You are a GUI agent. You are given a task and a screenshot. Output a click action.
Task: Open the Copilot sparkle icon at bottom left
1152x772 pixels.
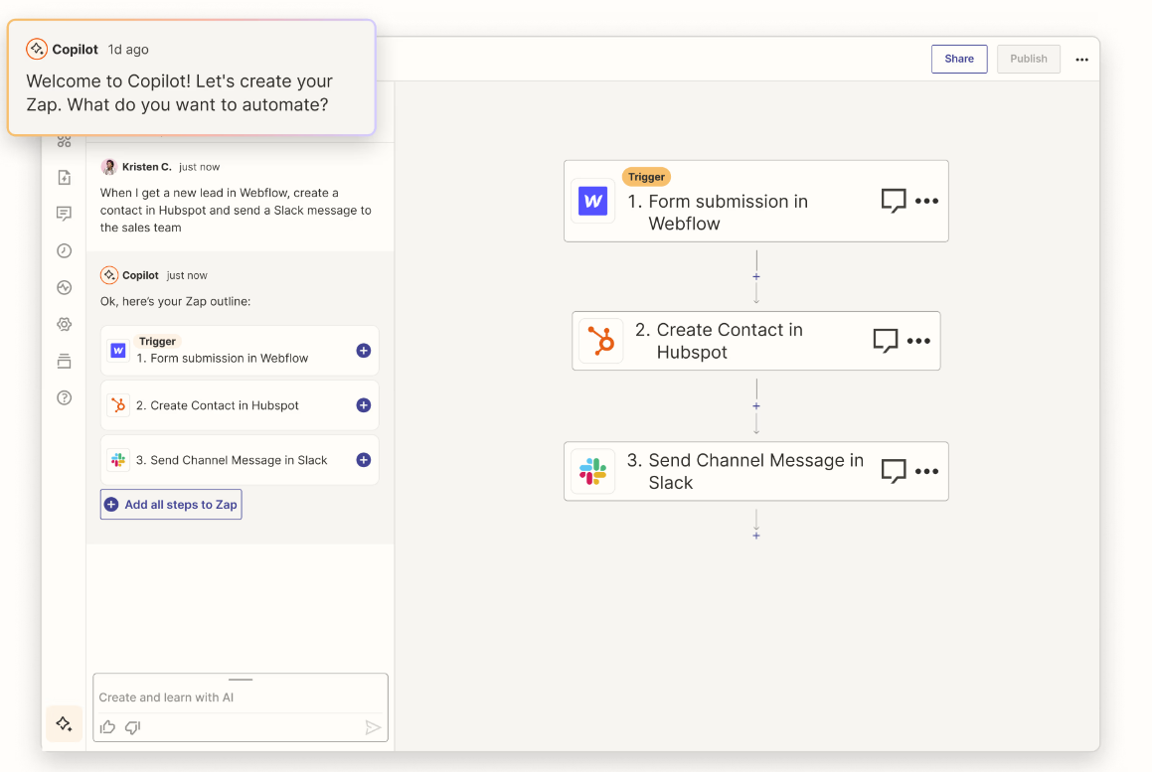tap(64, 724)
